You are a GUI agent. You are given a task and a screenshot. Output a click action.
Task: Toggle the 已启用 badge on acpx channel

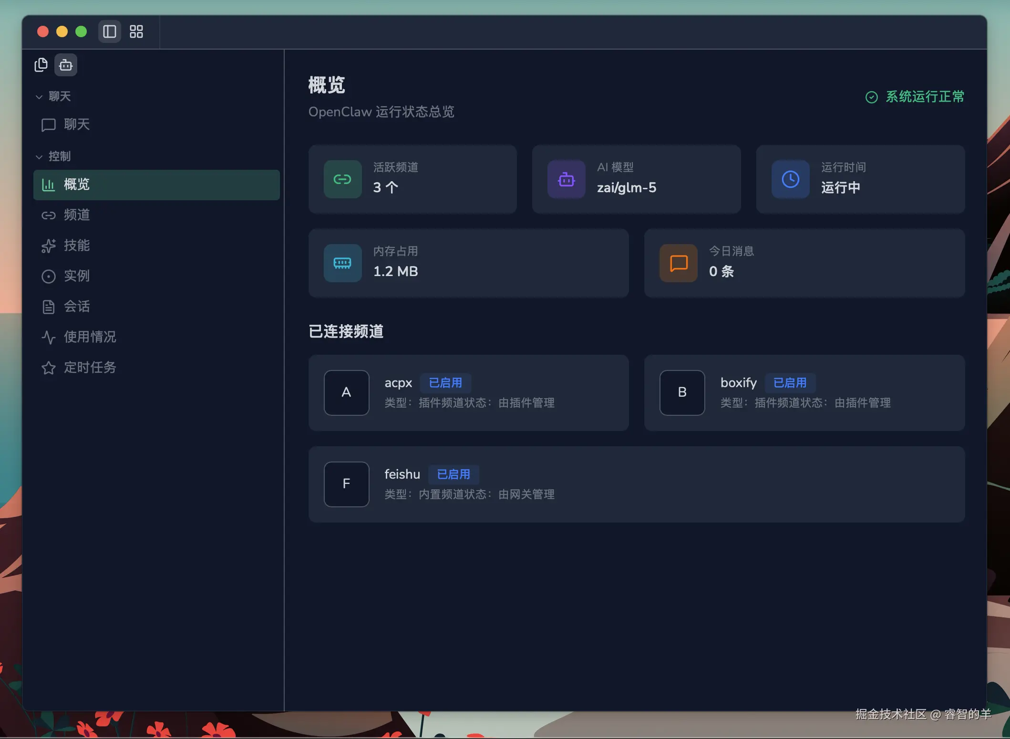click(x=445, y=383)
